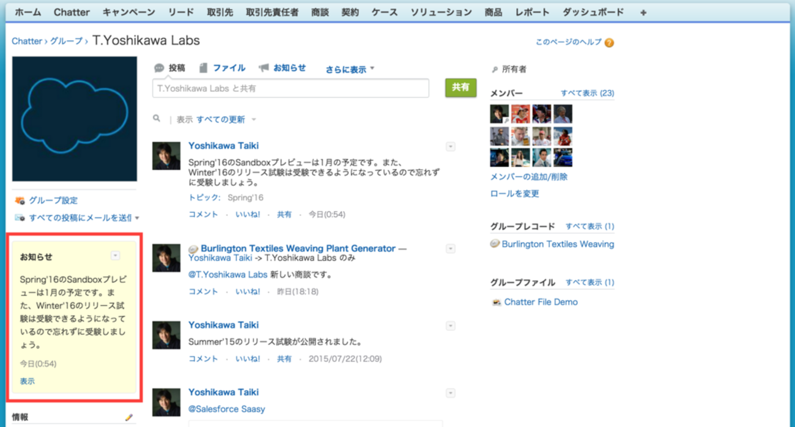Click the search magnifier icon above the feed
The image size is (795, 427).
[157, 119]
